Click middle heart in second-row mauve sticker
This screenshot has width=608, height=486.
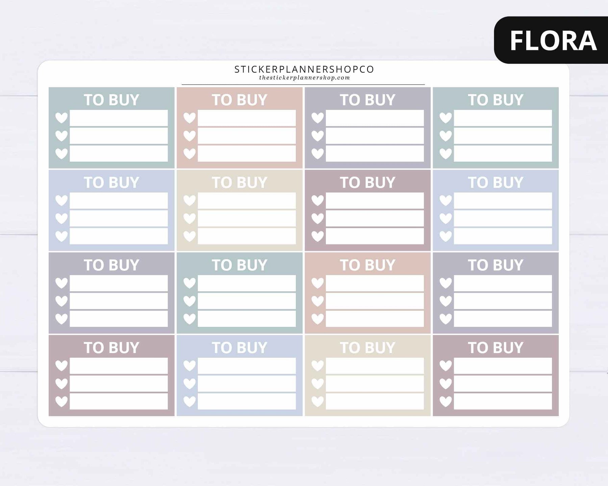[x=318, y=218]
